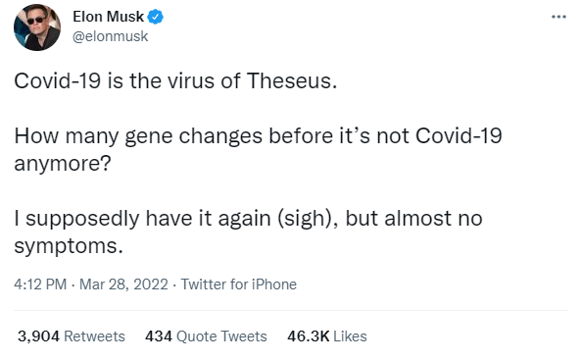Open the Twitter for iPhone source link
Screen dimensions: 581x361
point(239,284)
